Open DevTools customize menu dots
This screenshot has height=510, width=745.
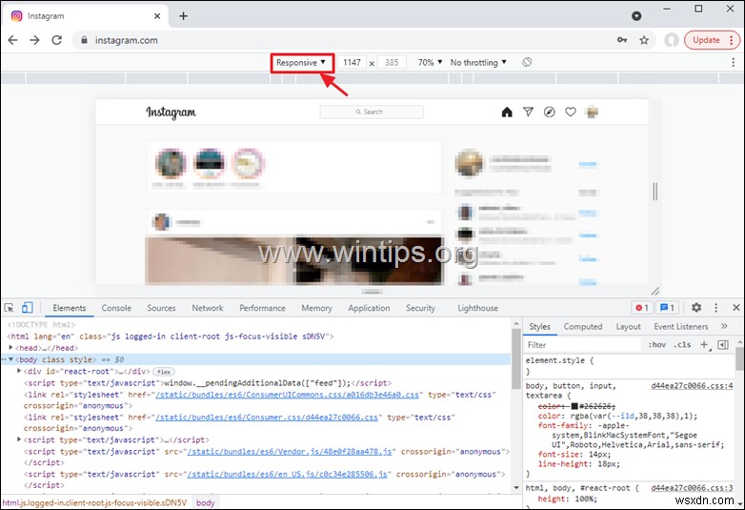(716, 308)
